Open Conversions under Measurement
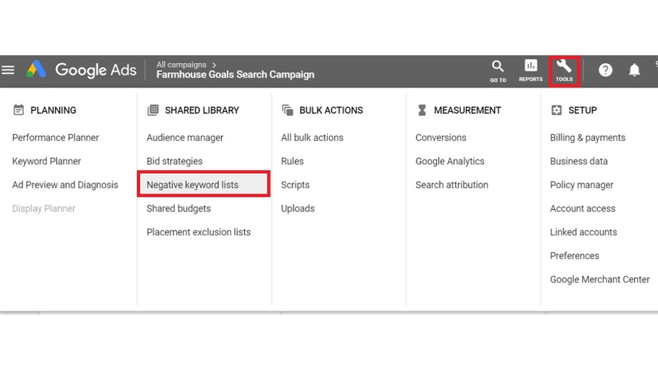 (441, 137)
